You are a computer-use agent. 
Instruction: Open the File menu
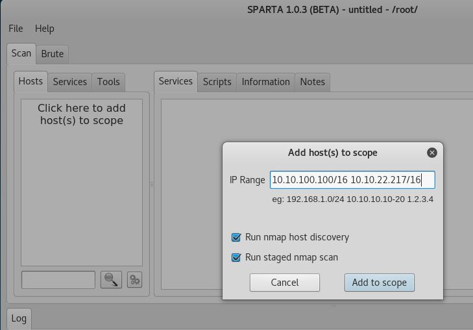click(16, 29)
